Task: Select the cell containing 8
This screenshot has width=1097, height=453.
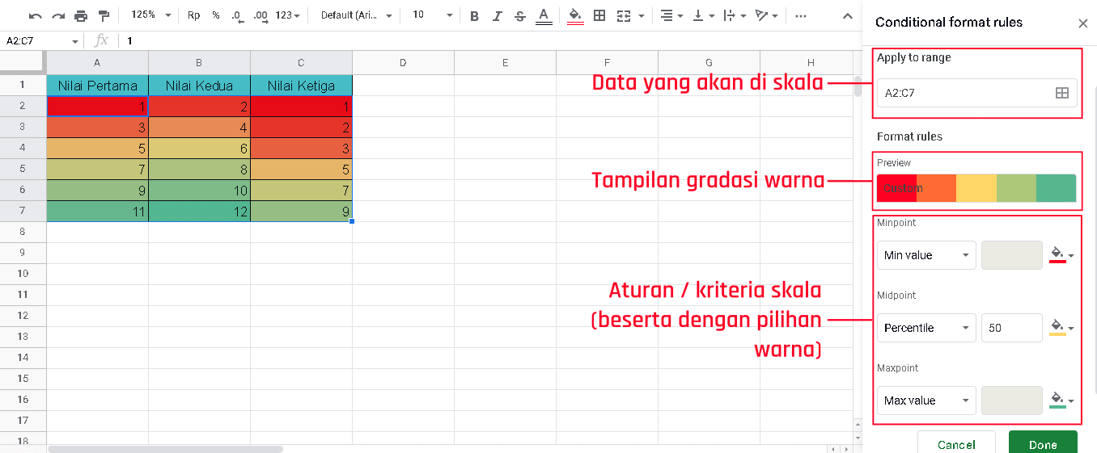Action: click(199, 169)
